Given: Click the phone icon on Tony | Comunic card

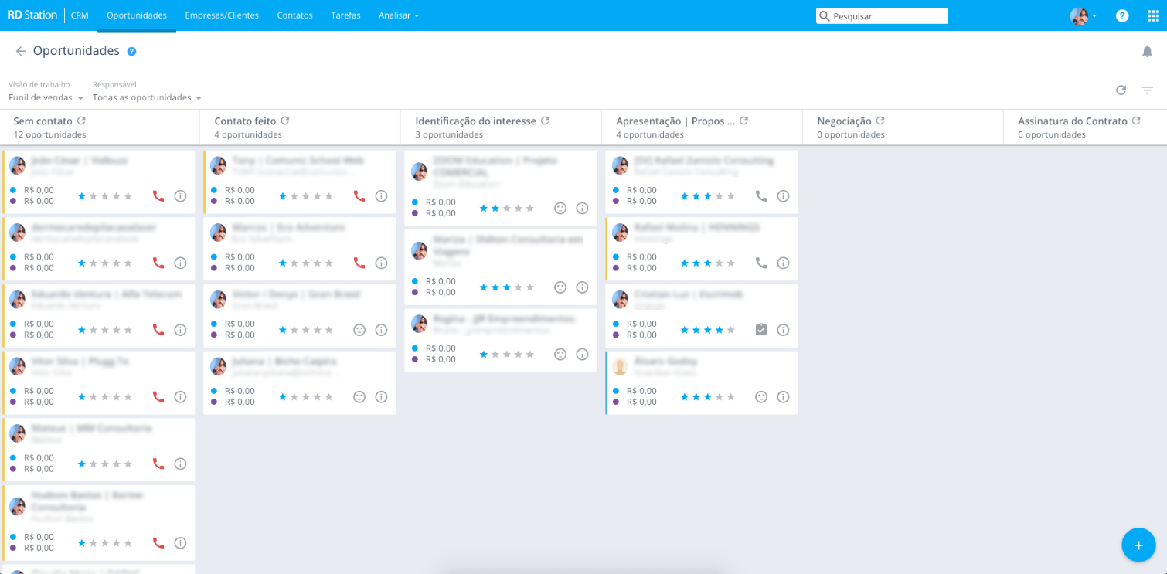Looking at the screenshot, I should pyautogui.click(x=359, y=195).
